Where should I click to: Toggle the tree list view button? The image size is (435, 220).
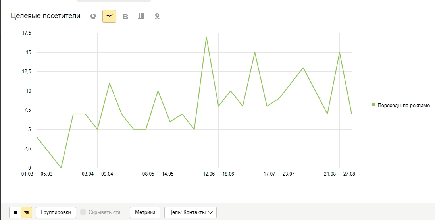26,212
